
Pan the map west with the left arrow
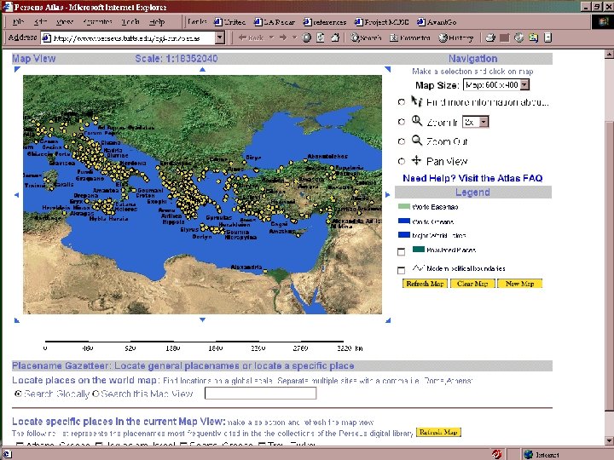coord(16,195)
